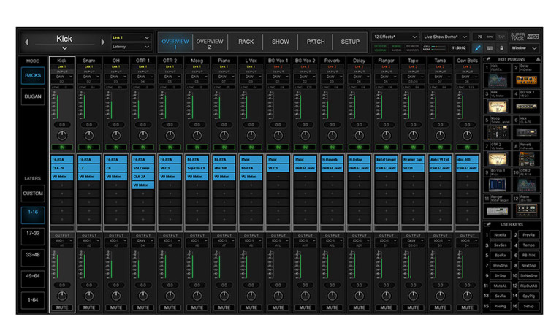This screenshot has width=559, height=333.
Task: Collapse the Hot Plugins panel triangle
Action: (538, 59)
